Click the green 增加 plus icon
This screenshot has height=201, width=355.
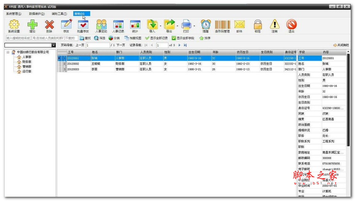coord(32,26)
